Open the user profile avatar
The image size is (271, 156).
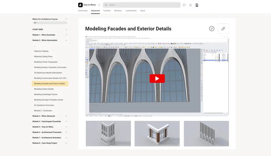(197, 5)
